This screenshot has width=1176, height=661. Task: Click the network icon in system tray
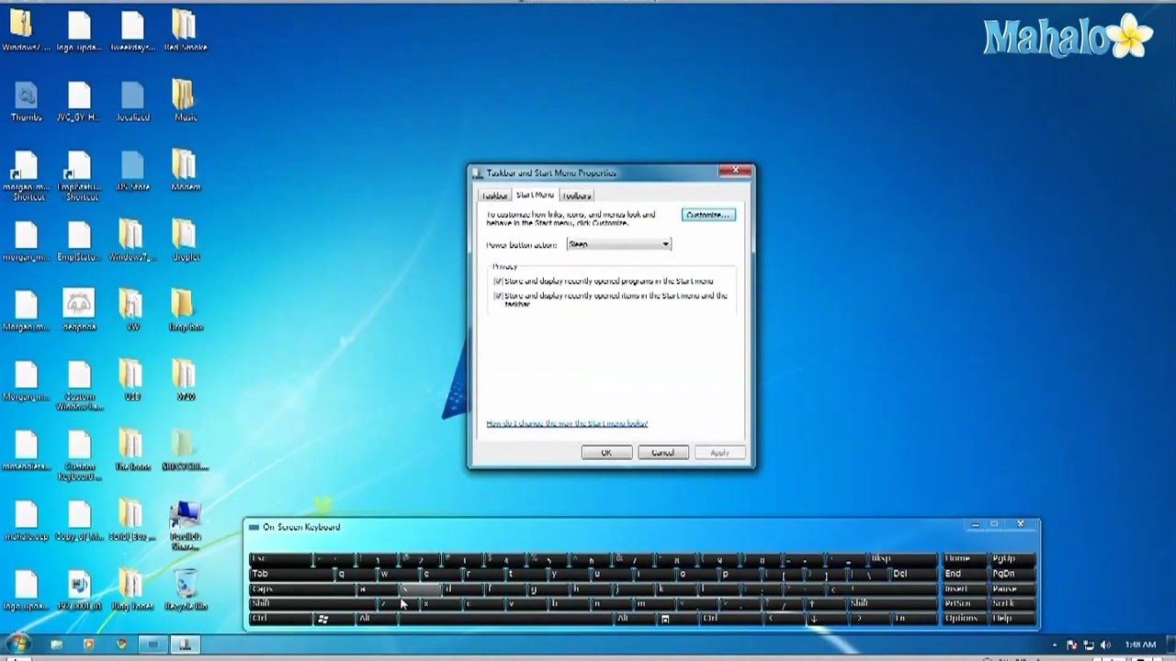(x=1089, y=644)
